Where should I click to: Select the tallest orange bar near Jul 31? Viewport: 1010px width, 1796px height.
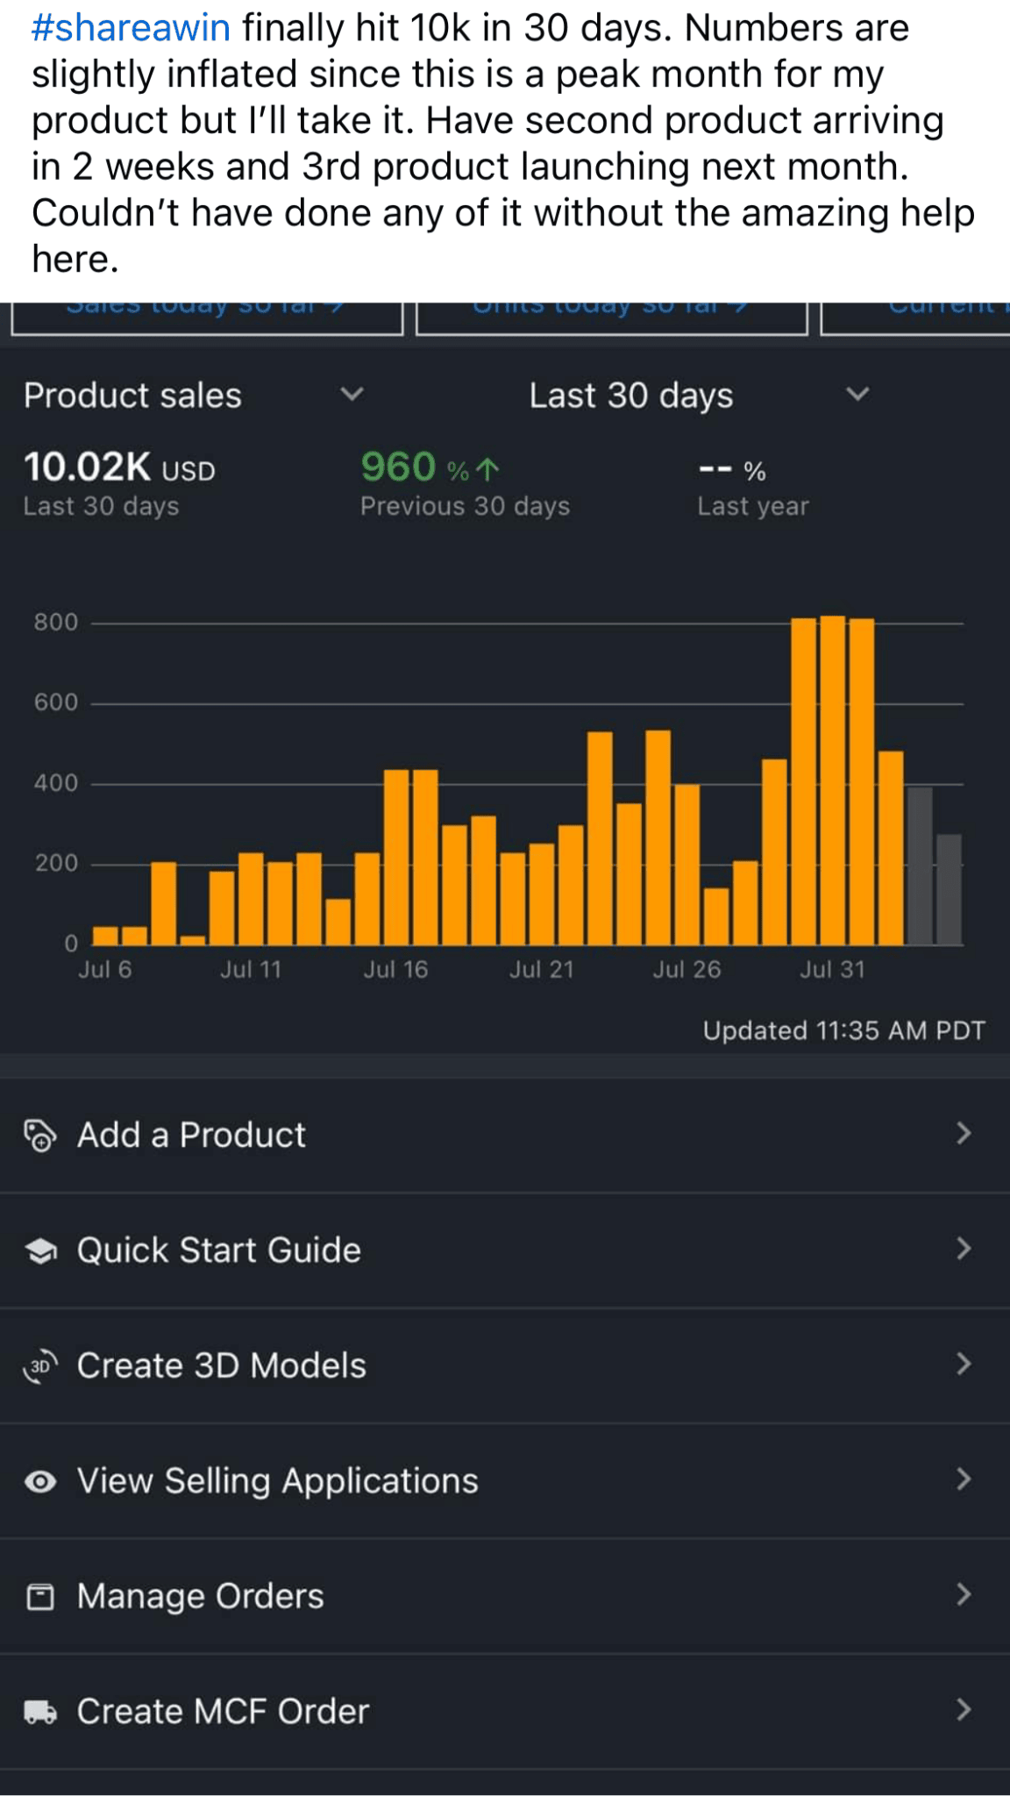(x=833, y=780)
